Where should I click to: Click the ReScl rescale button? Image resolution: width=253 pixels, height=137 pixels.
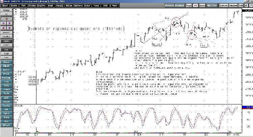coord(6,32)
